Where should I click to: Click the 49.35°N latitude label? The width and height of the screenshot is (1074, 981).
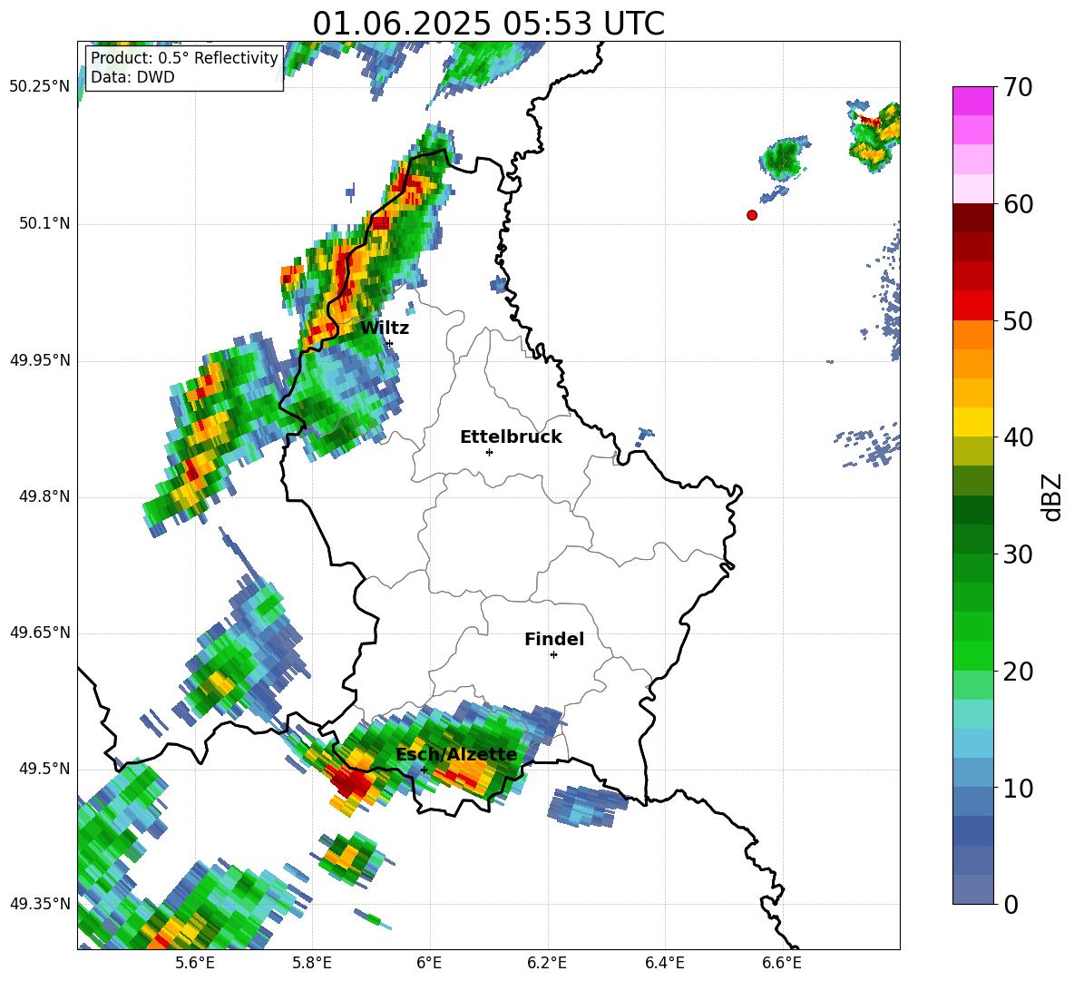click(x=40, y=904)
